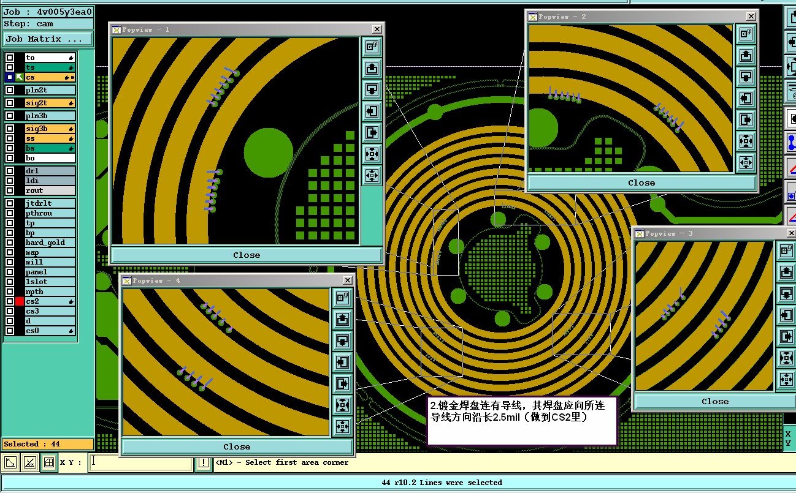The width and height of the screenshot is (796, 493).
Task: Zoom in on Popview 4
Action: (342, 405)
